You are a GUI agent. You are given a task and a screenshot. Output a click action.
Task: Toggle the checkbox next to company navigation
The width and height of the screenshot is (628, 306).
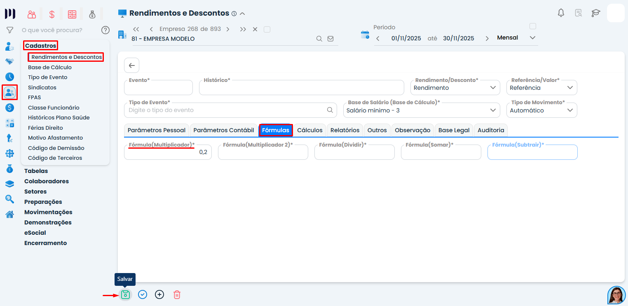pos(267,29)
